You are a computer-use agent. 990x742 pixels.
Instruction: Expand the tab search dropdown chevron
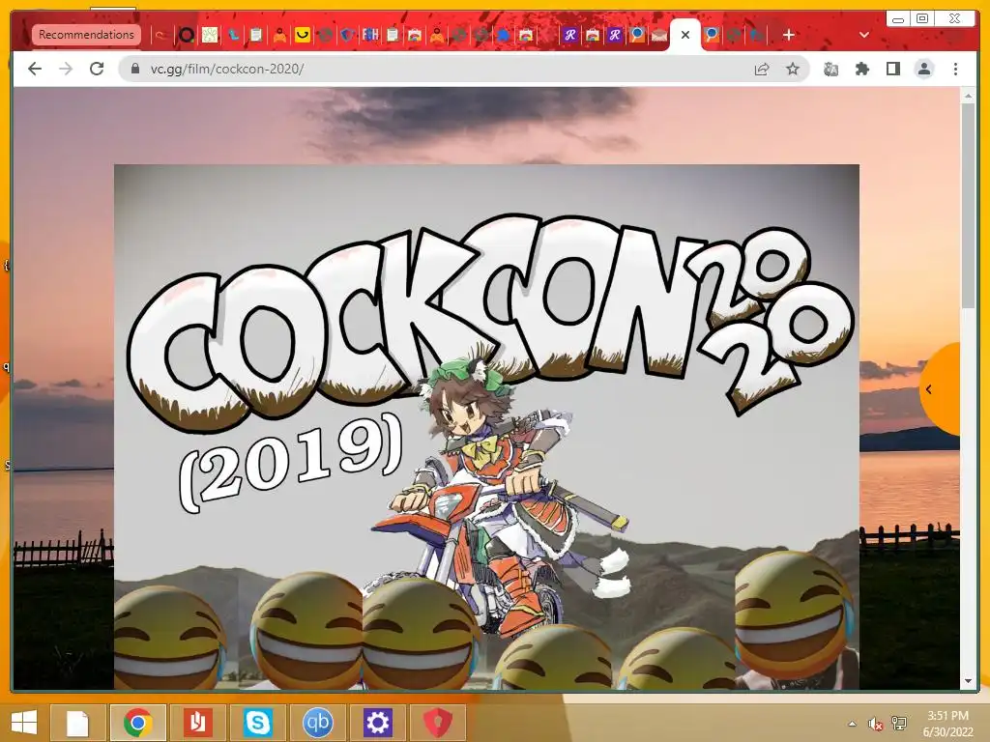click(x=864, y=35)
